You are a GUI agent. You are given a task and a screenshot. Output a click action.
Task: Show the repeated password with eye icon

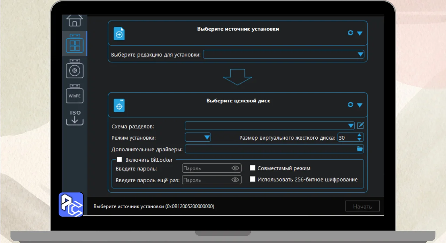tap(236, 180)
